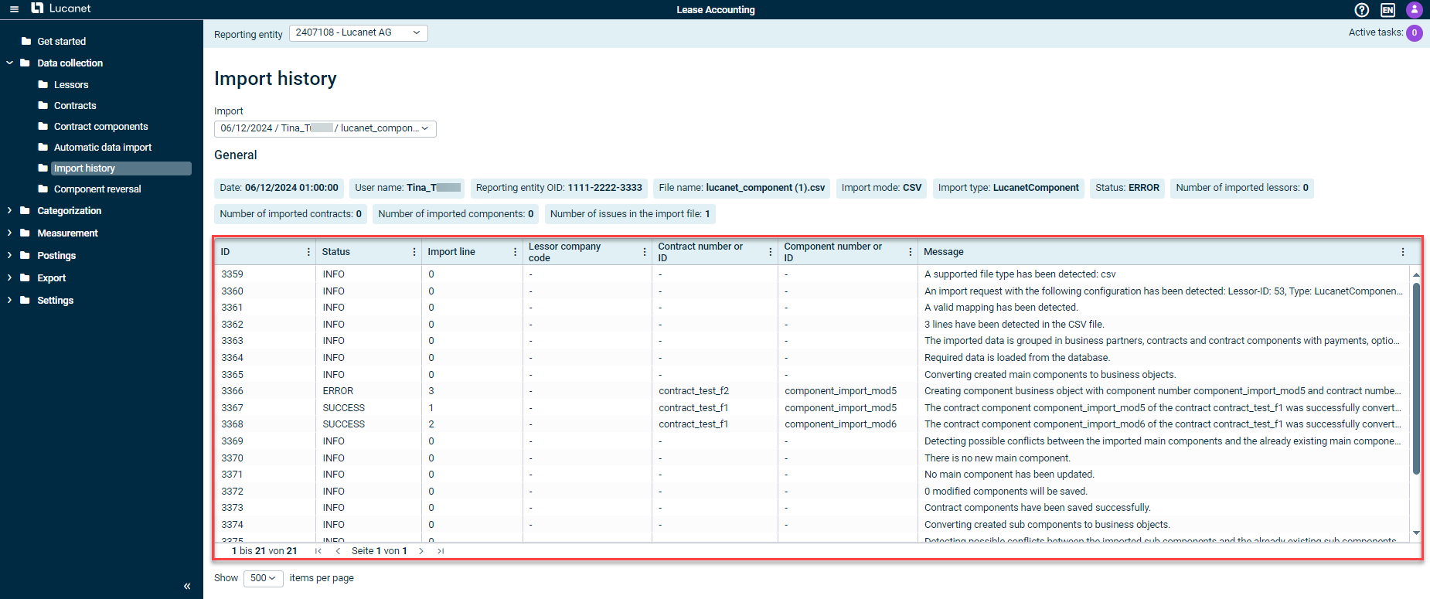Click component_import_mod6 cell
1430x599 pixels.
841,424
